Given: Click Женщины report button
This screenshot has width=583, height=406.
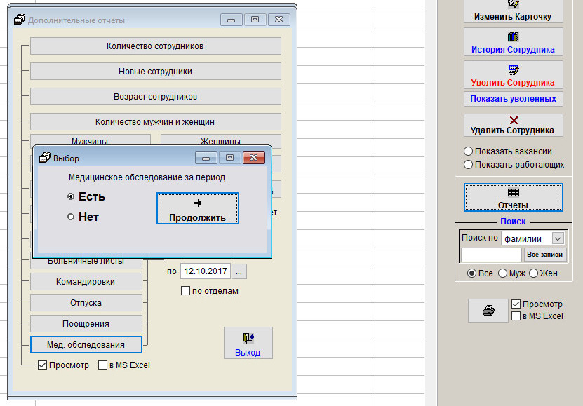Looking at the screenshot, I should pyautogui.click(x=221, y=140).
